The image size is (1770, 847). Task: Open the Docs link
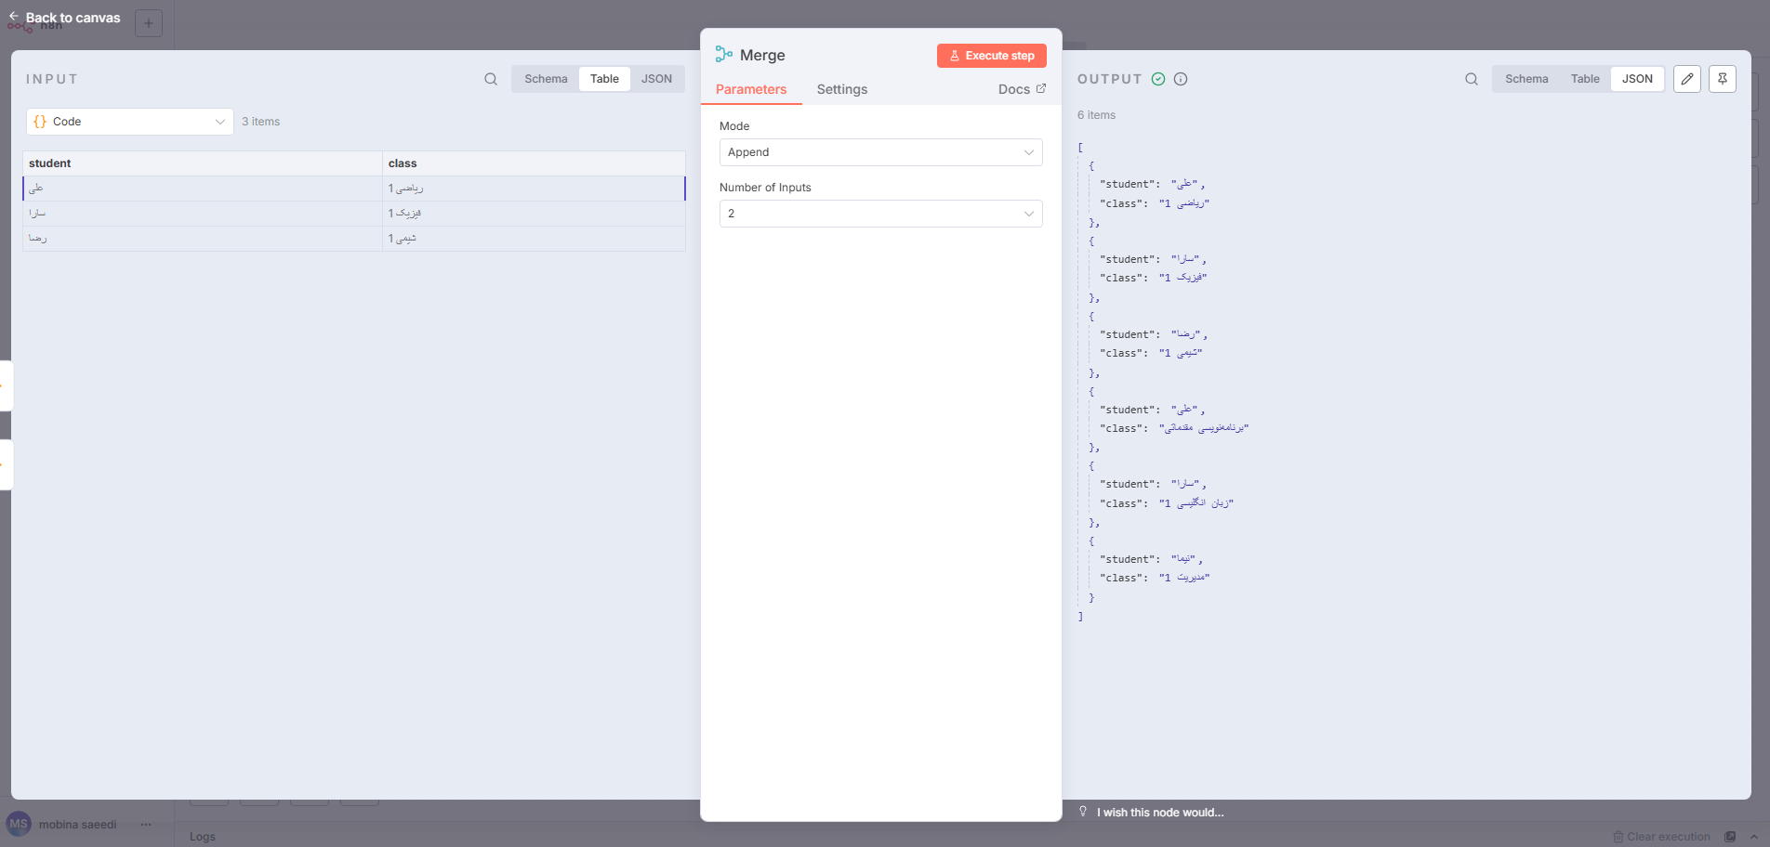point(1020,89)
